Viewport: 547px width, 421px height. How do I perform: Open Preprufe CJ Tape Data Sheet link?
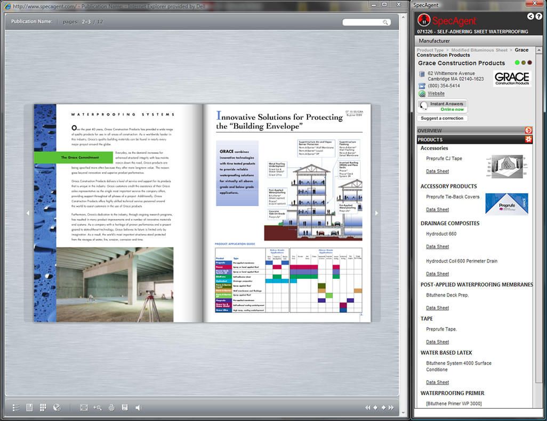(437, 171)
